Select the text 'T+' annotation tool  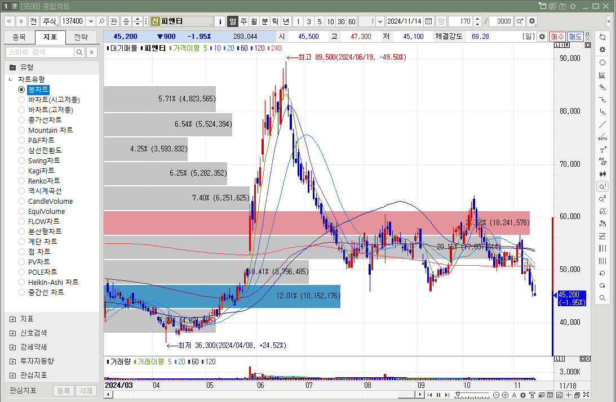coord(602,150)
